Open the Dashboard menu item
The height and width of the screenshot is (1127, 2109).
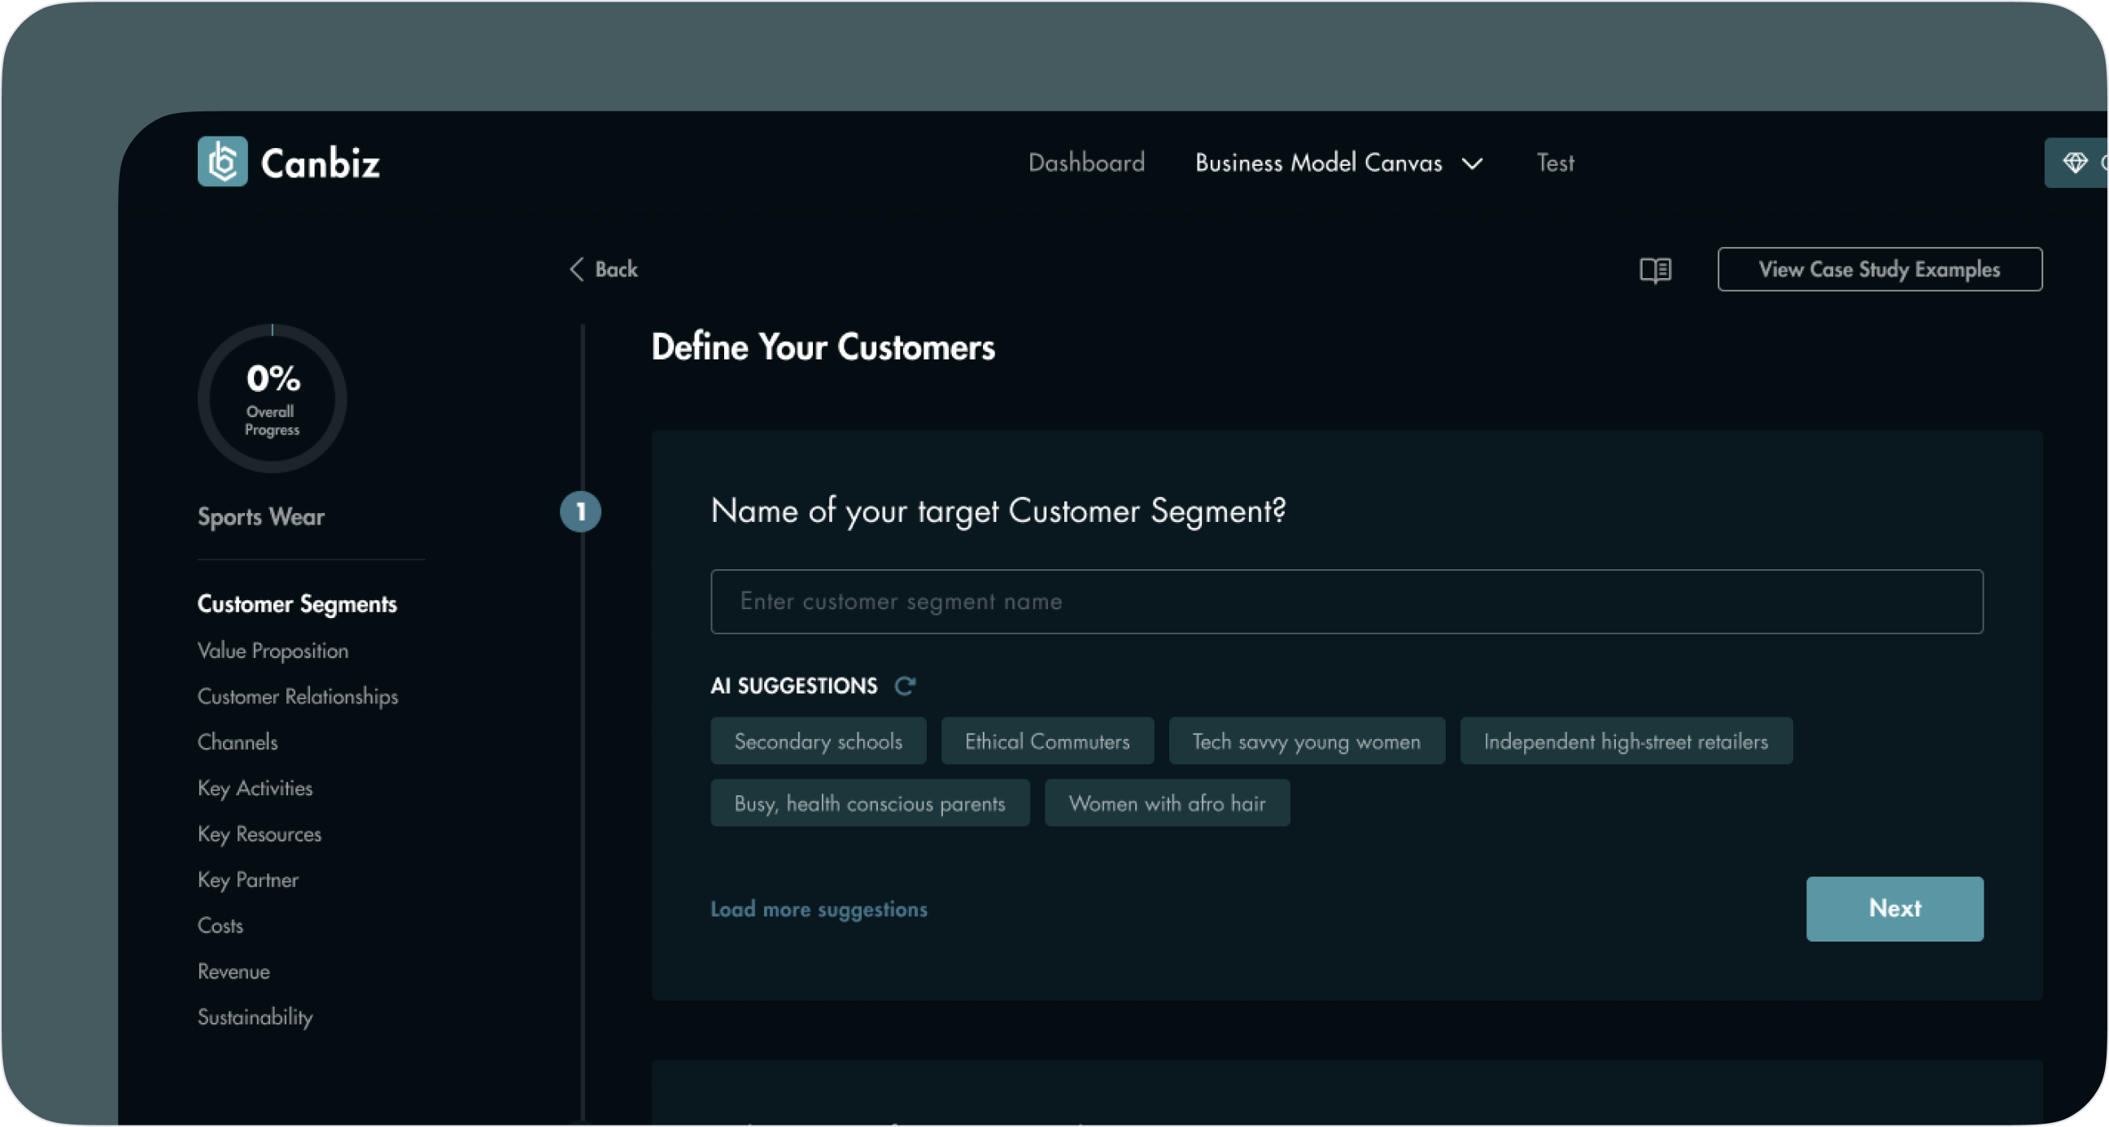coord(1085,163)
